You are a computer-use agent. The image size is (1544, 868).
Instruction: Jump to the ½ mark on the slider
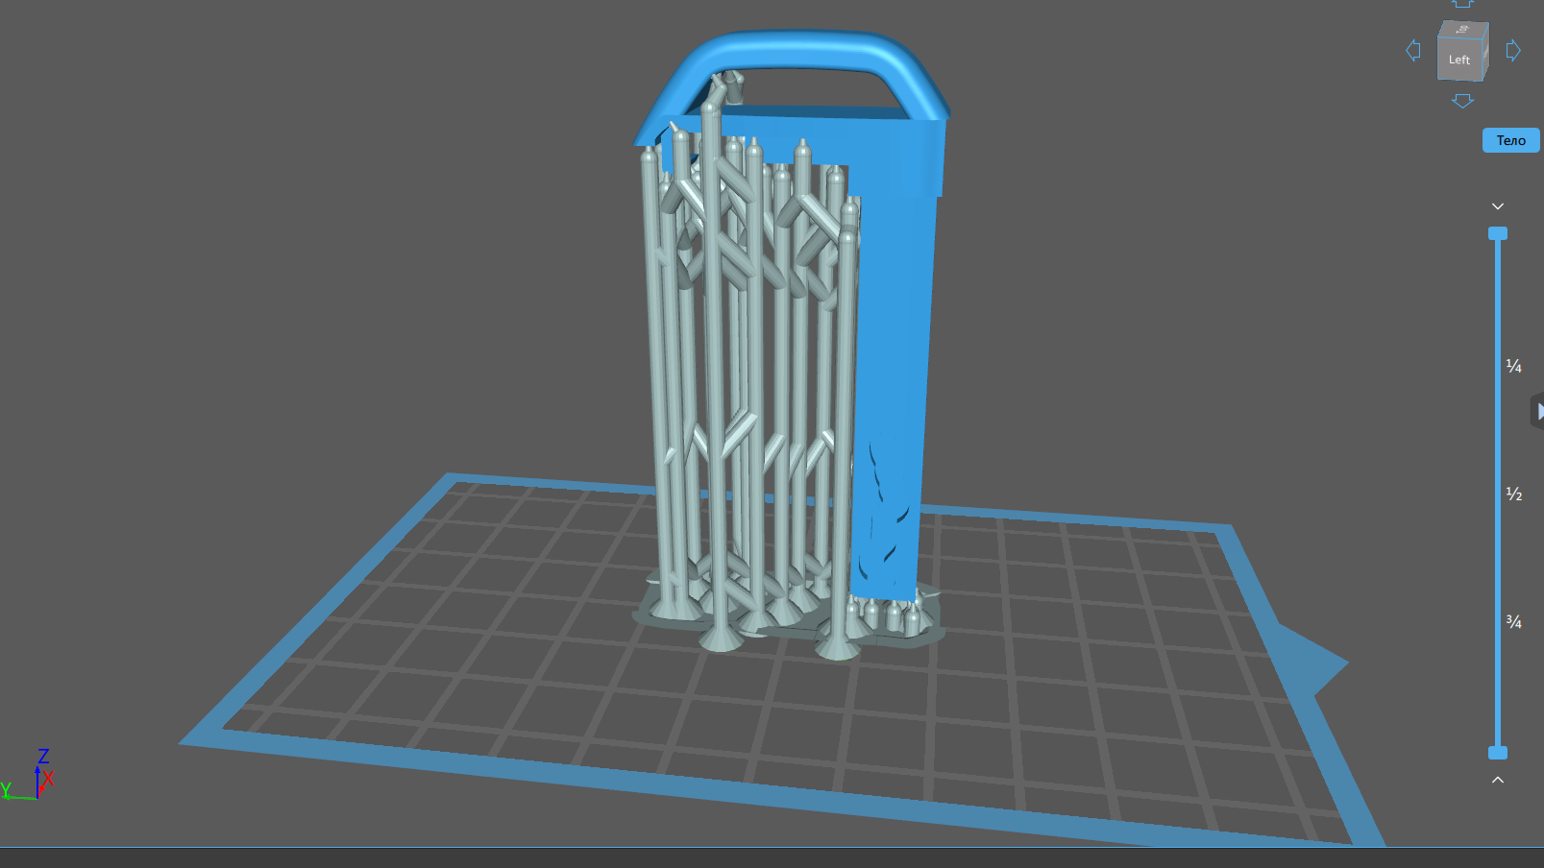coord(1514,494)
